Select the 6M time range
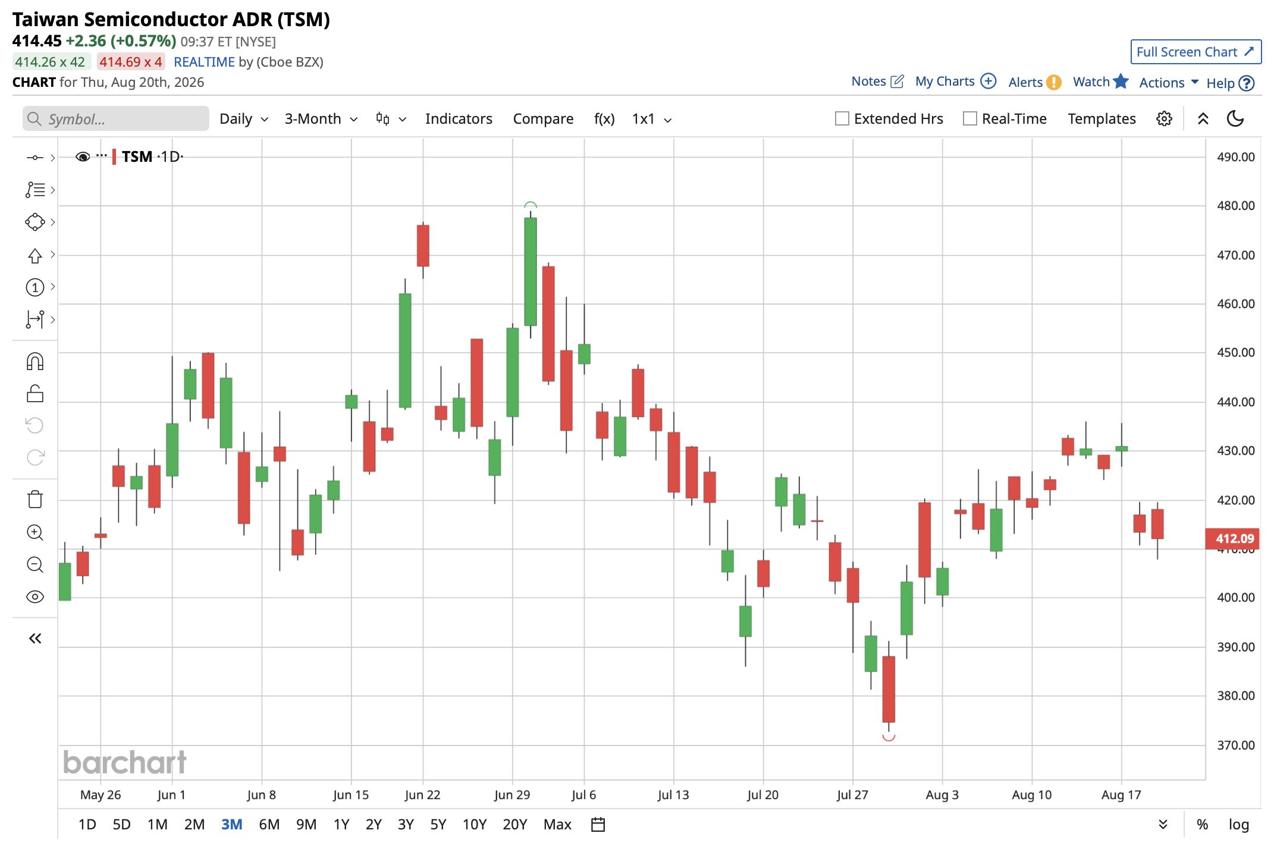The height and width of the screenshot is (852, 1274). pos(269,825)
